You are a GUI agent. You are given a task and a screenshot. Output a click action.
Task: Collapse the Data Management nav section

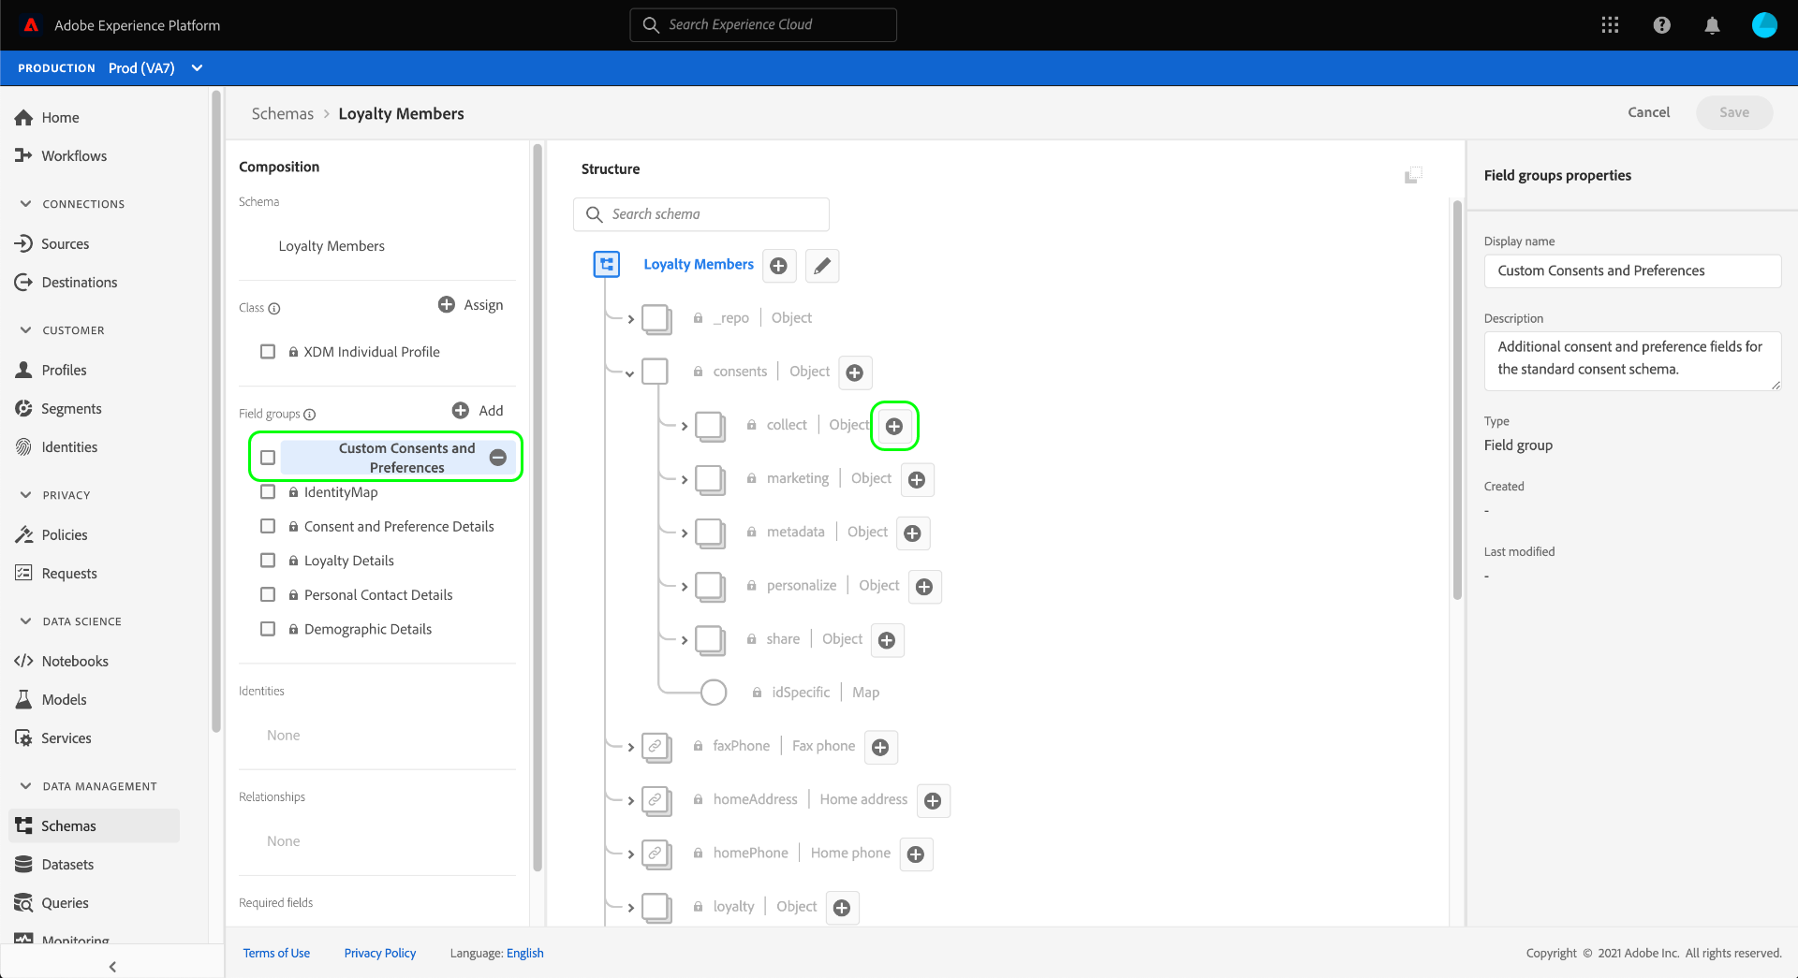pyautogui.click(x=26, y=785)
